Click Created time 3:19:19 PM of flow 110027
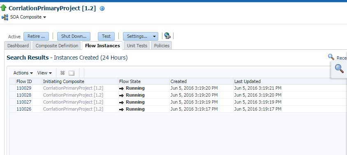 click(x=194, y=102)
